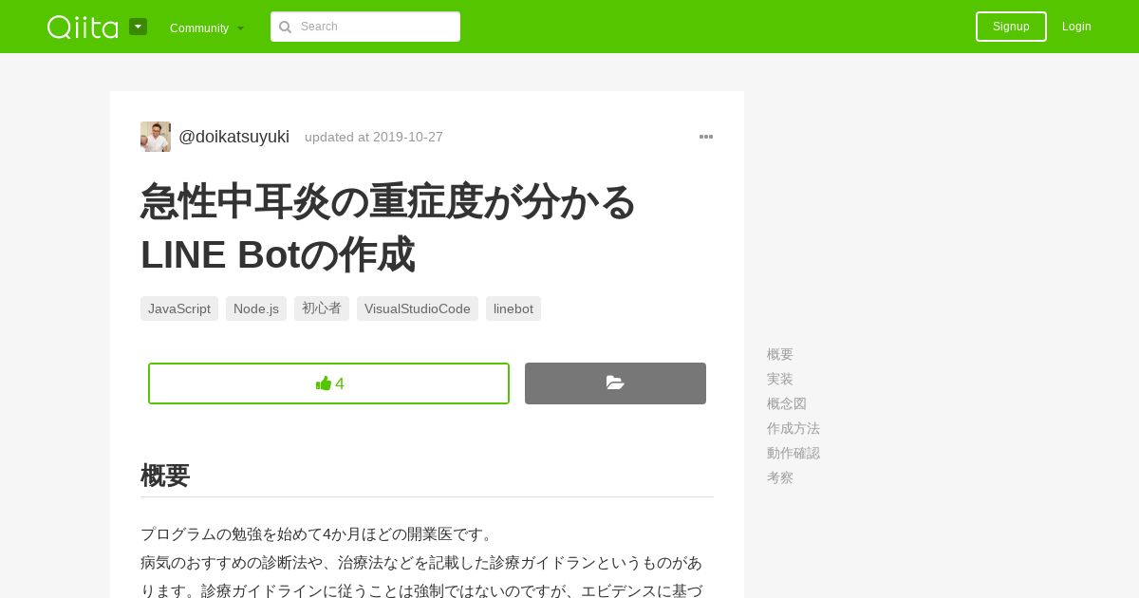The width and height of the screenshot is (1139, 598).
Task: Like the article with thumbs-up button
Action: click(328, 383)
